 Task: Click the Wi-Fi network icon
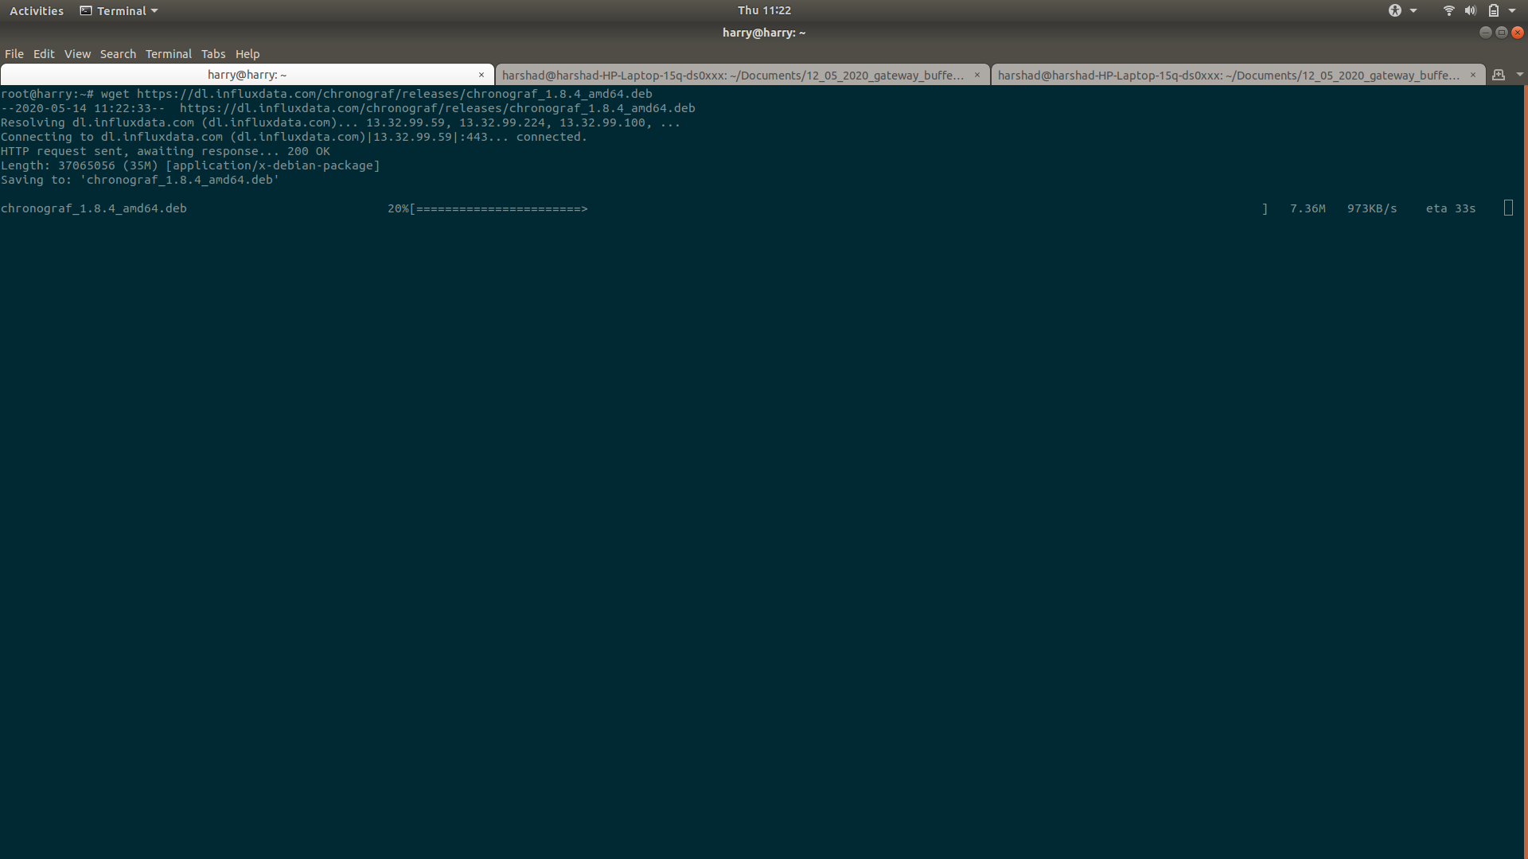coord(1448,10)
